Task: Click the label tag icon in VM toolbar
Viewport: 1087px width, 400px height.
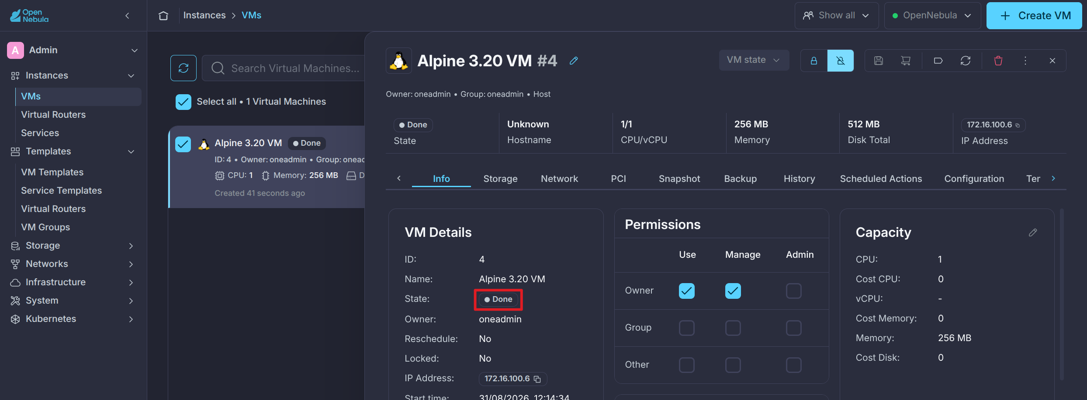Action: [938, 61]
